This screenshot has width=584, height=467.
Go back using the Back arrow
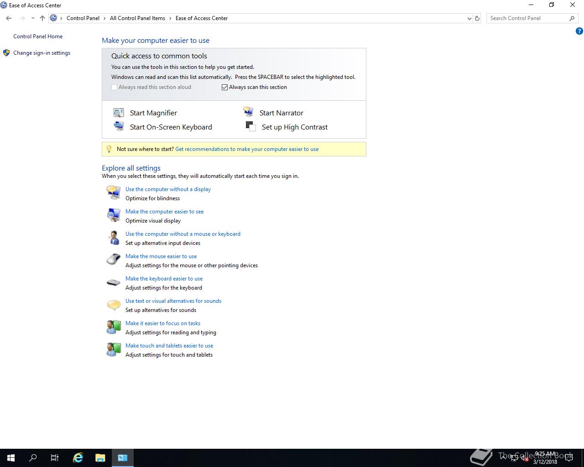9,18
